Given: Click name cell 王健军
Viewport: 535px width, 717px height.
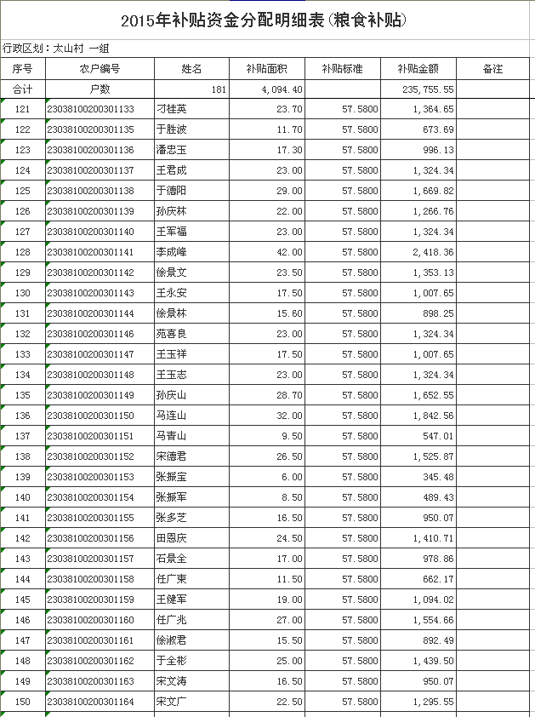Looking at the screenshot, I should (192, 599).
